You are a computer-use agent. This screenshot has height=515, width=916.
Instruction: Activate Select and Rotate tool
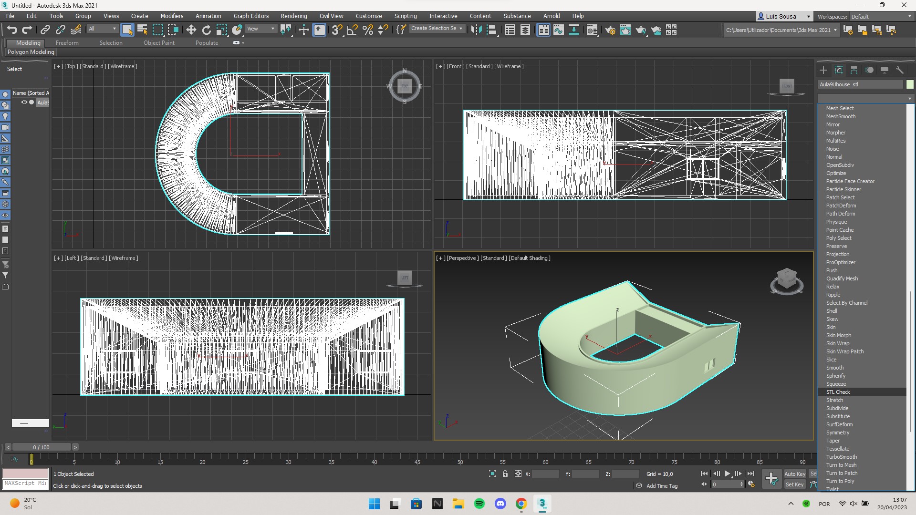pos(206,30)
